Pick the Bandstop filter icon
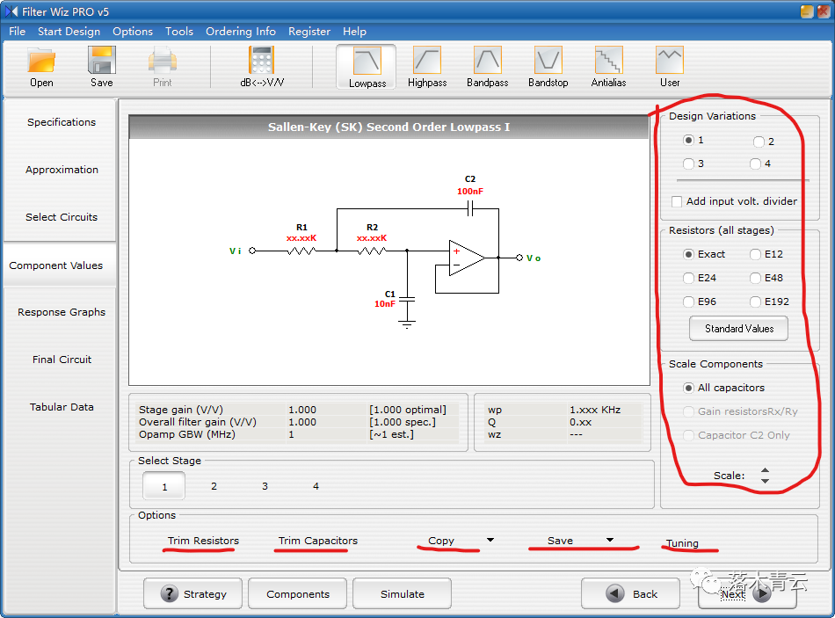 pyautogui.click(x=548, y=62)
